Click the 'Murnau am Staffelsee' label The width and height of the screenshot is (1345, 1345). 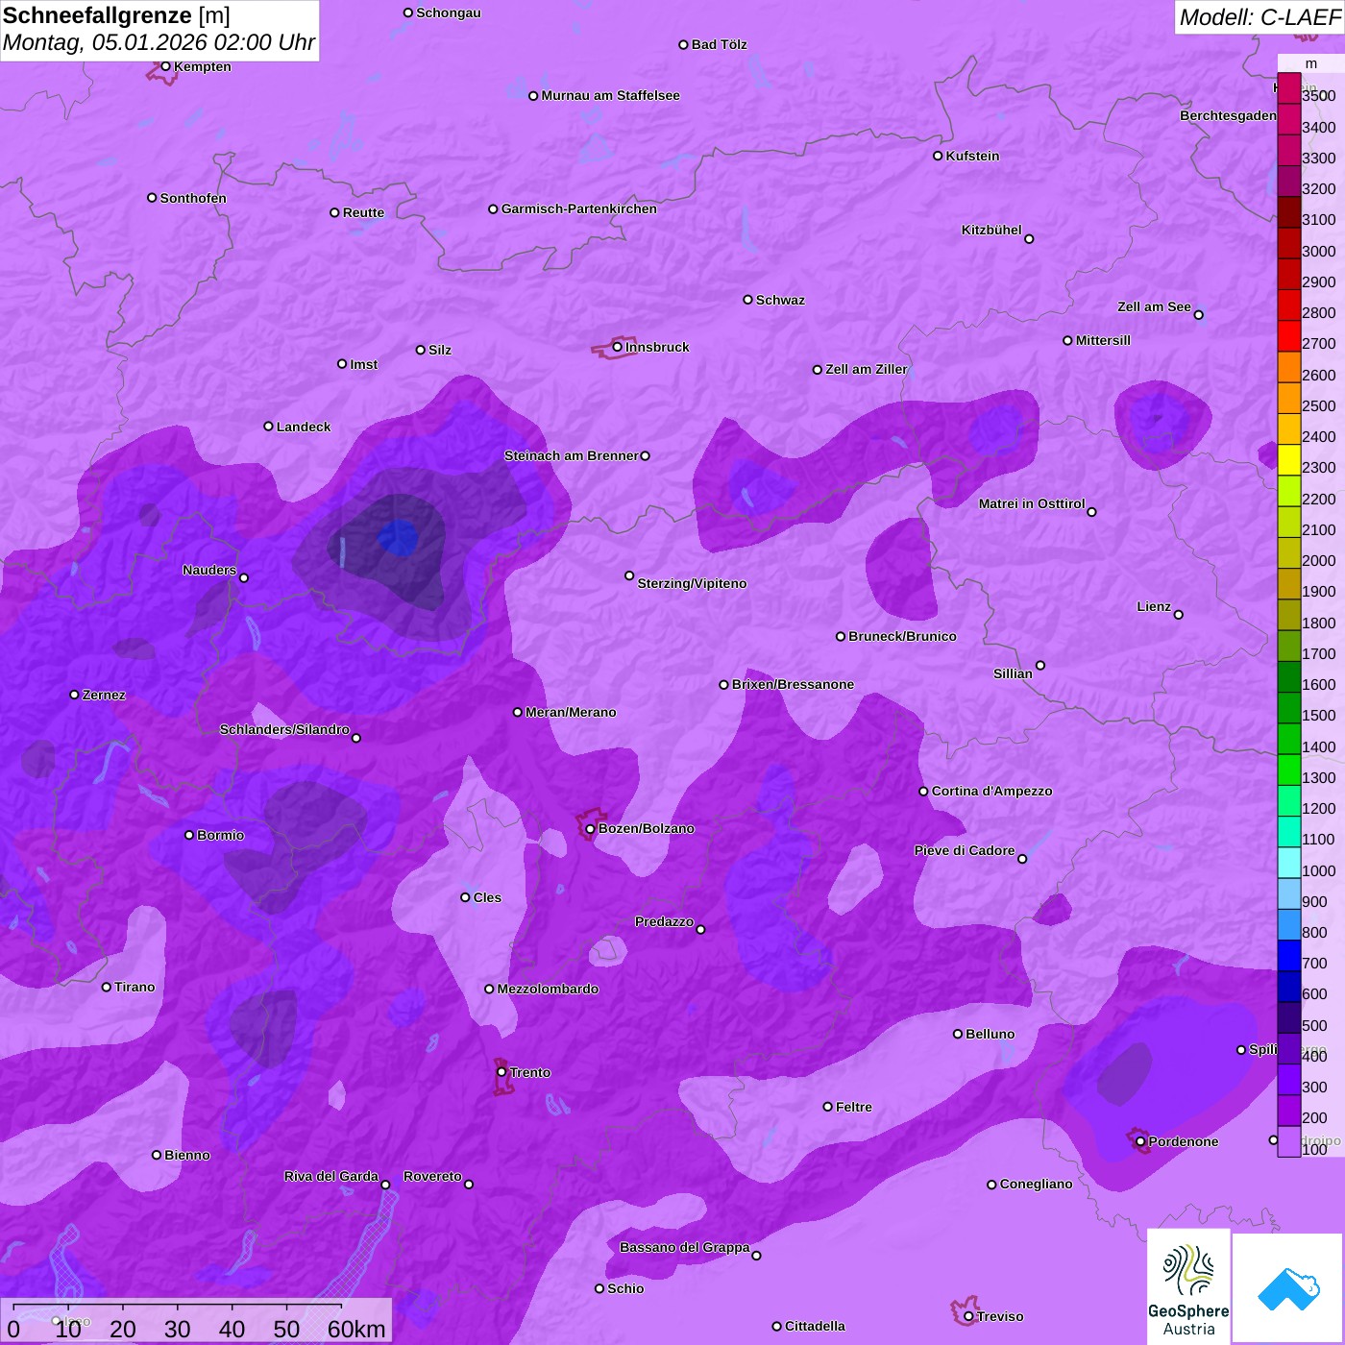click(610, 95)
